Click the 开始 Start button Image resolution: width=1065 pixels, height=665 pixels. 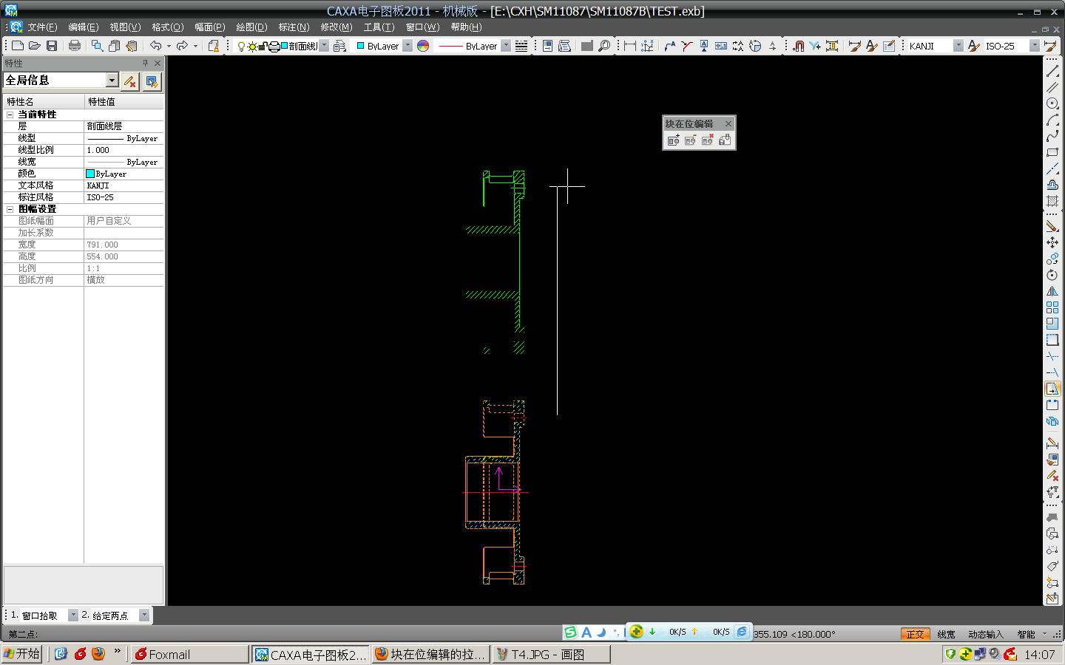[x=22, y=654]
